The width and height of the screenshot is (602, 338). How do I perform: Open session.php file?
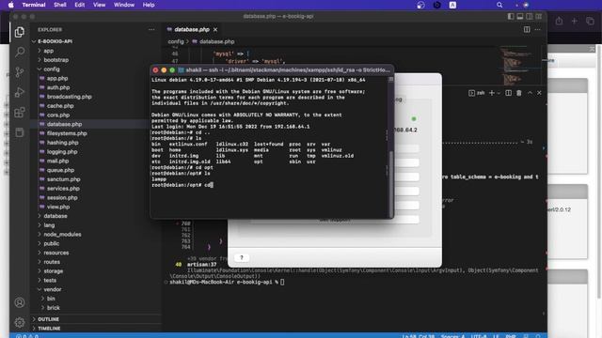point(62,198)
